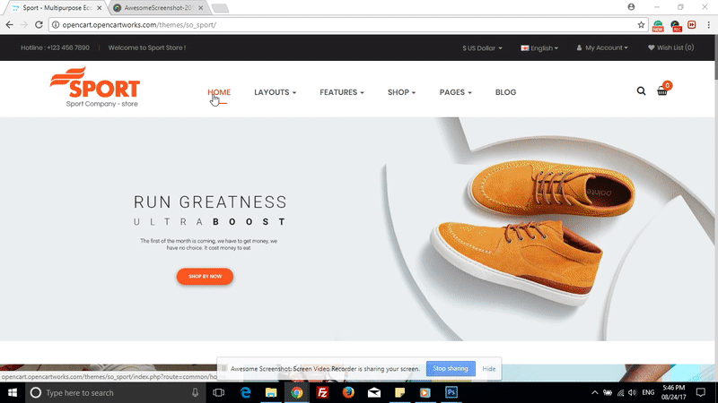Open the Layouts menu
The width and height of the screenshot is (718, 403).
(276, 92)
